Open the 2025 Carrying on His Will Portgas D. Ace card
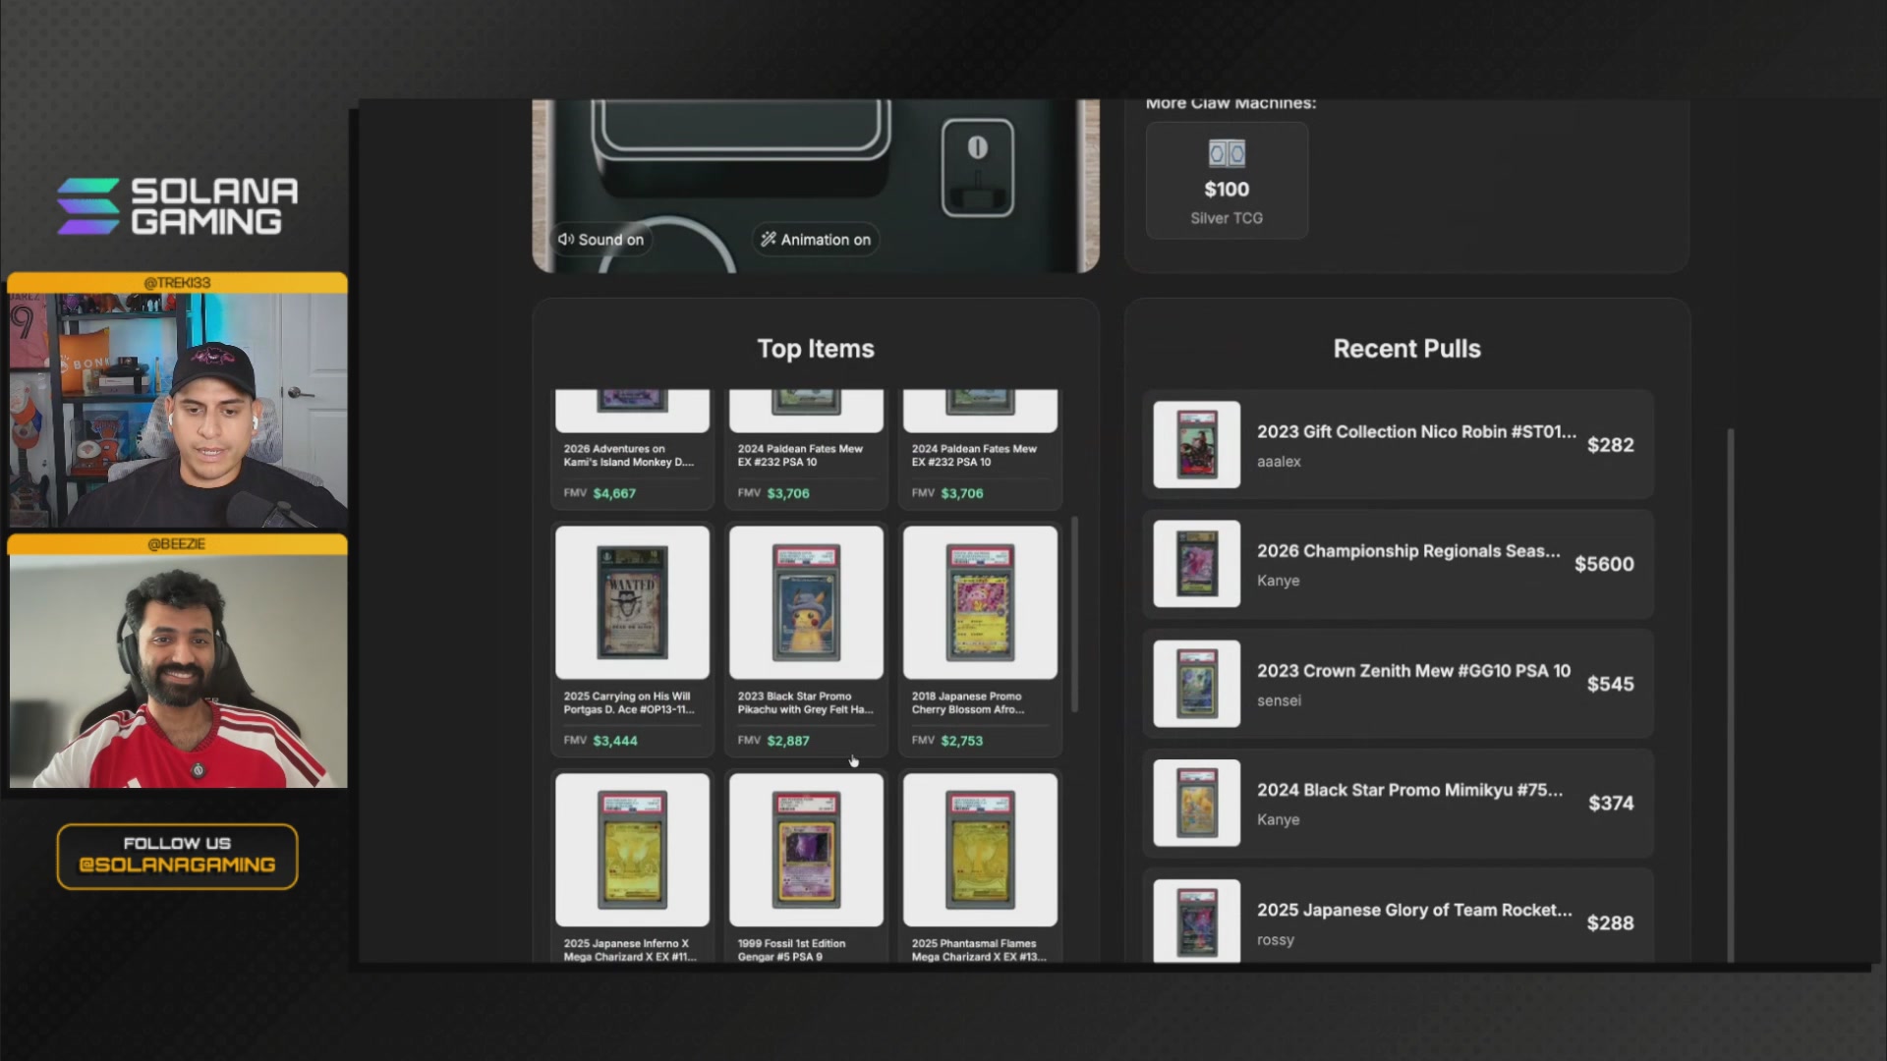Image resolution: width=1887 pixels, height=1061 pixels. pyautogui.click(x=632, y=641)
